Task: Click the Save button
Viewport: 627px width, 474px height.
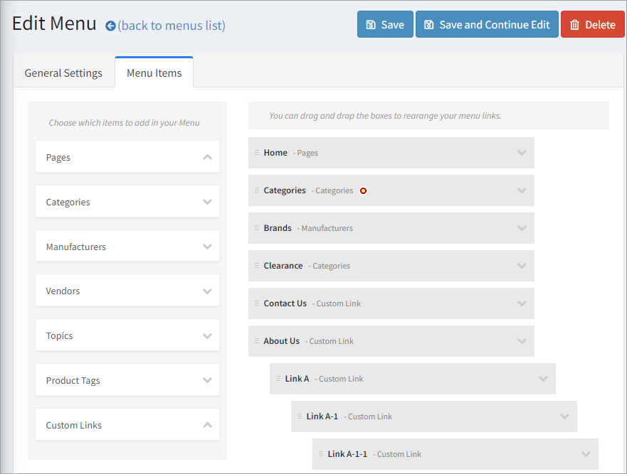Action: pos(385,24)
